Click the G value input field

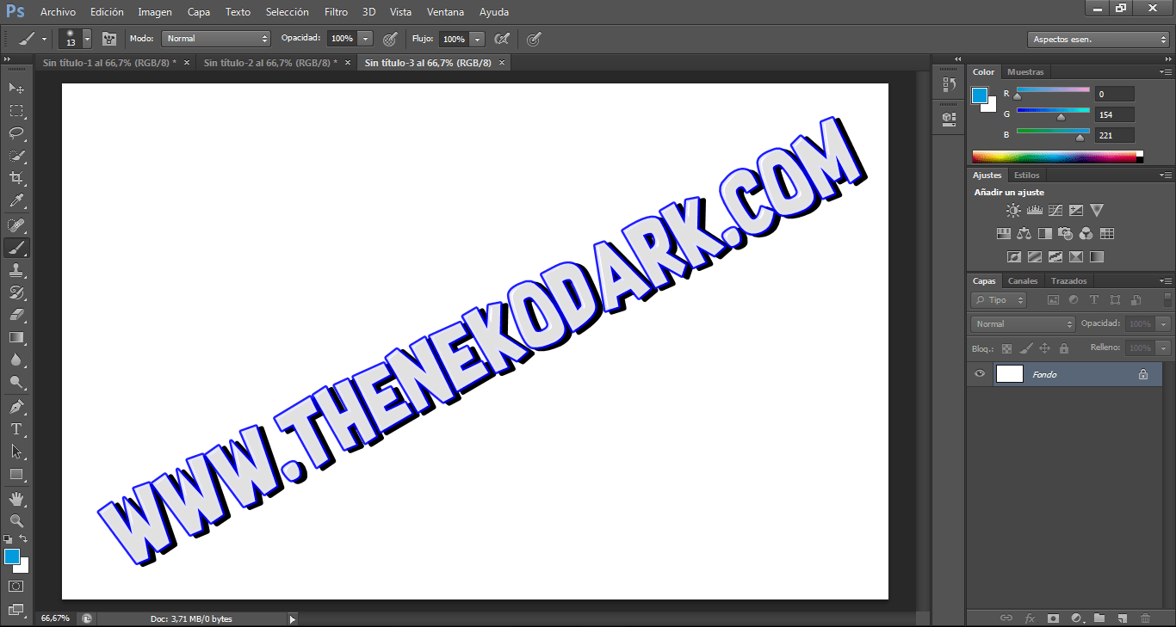(x=1115, y=114)
